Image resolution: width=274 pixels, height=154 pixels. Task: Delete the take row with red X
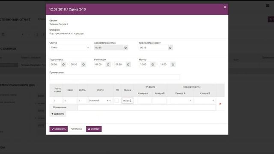coord(220,104)
